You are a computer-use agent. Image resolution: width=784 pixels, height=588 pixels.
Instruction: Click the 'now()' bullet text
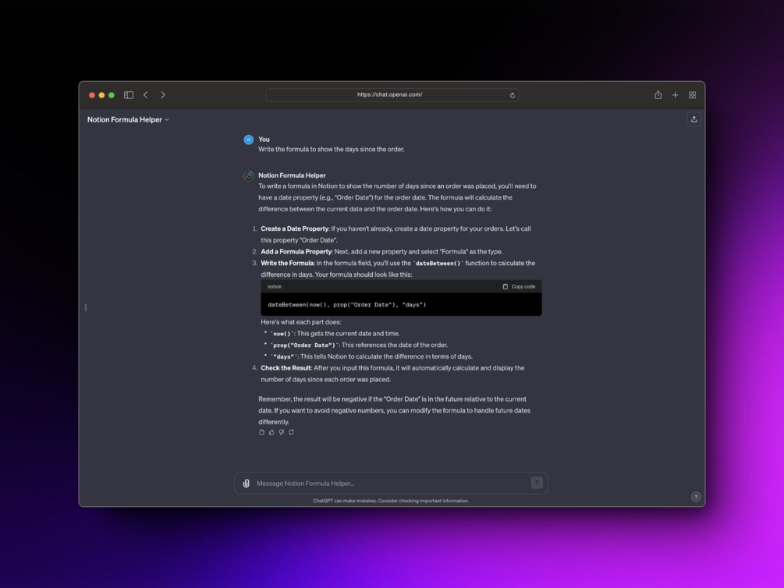(335, 334)
